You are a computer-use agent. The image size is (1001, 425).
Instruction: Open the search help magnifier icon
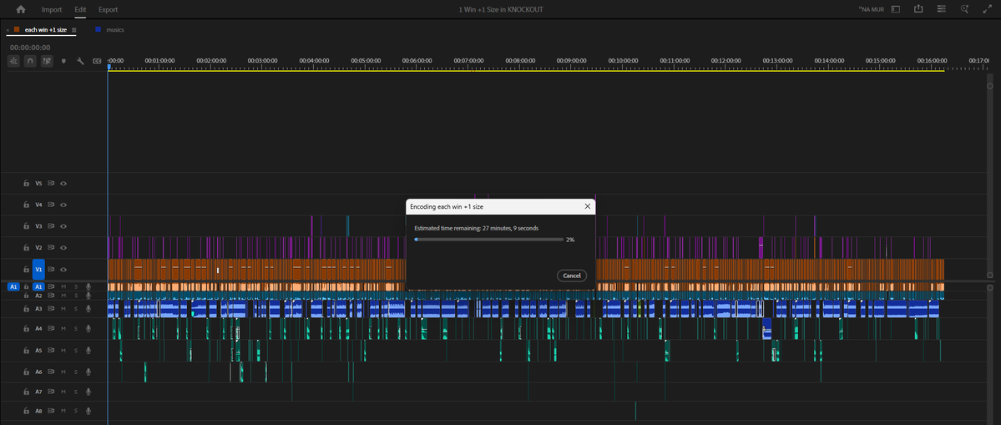pyautogui.click(x=964, y=9)
